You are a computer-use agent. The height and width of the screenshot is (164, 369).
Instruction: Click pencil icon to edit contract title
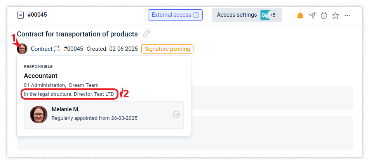pos(146,34)
